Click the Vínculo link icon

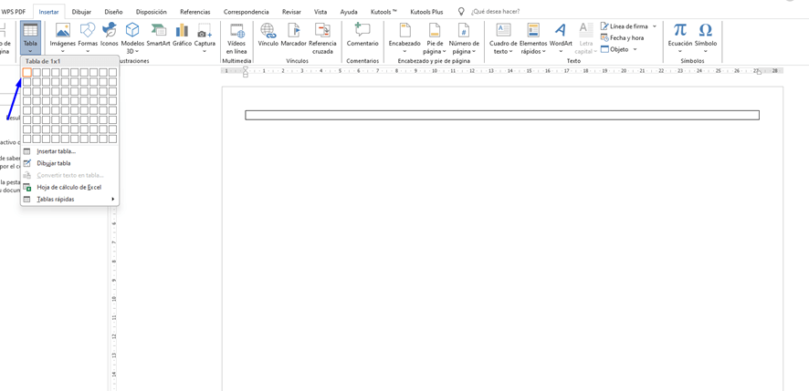click(x=268, y=36)
